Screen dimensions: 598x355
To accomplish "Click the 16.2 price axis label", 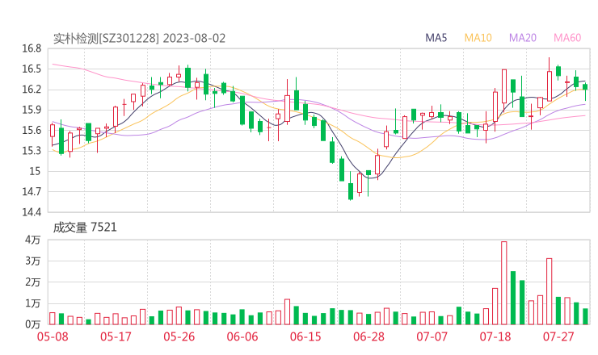I will click(32, 90).
